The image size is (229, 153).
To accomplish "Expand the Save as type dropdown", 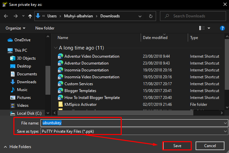I will click(x=225, y=131).
